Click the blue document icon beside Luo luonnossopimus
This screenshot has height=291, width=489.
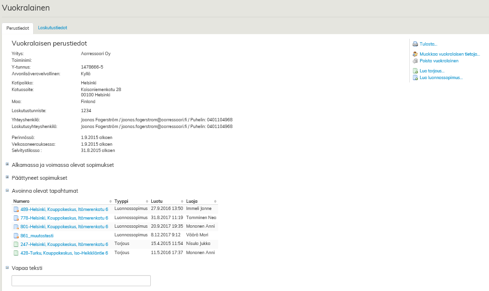[415, 78]
